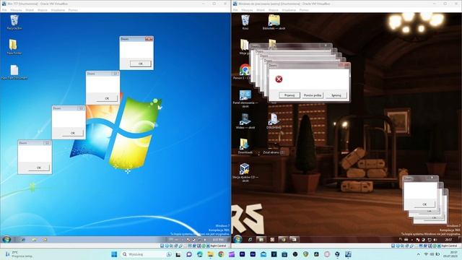Open Maszyna menu in the dark-wallpaper VM window

[x=247, y=9]
